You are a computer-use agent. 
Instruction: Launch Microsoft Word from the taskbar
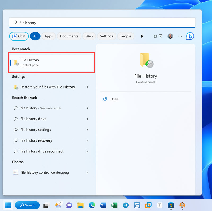tap(103, 205)
